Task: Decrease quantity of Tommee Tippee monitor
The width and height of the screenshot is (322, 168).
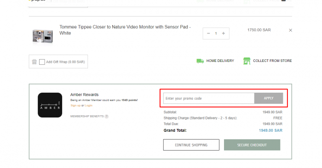Action: (208, 34)
